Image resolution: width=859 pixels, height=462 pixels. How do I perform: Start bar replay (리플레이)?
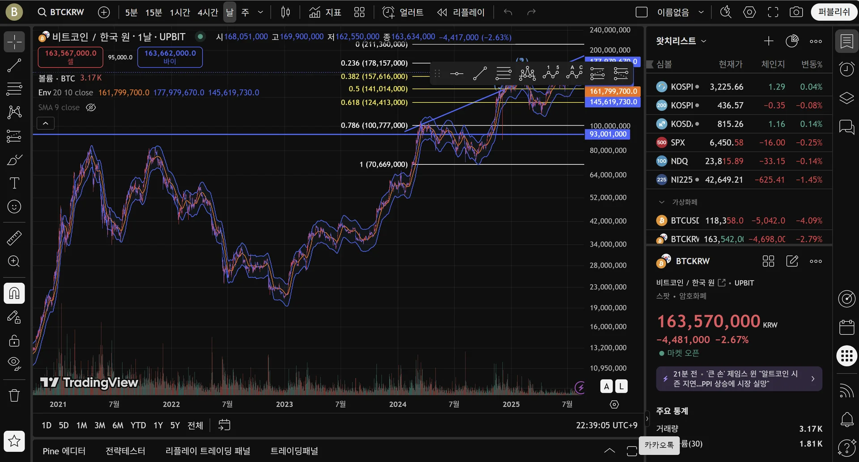(461, 12)
